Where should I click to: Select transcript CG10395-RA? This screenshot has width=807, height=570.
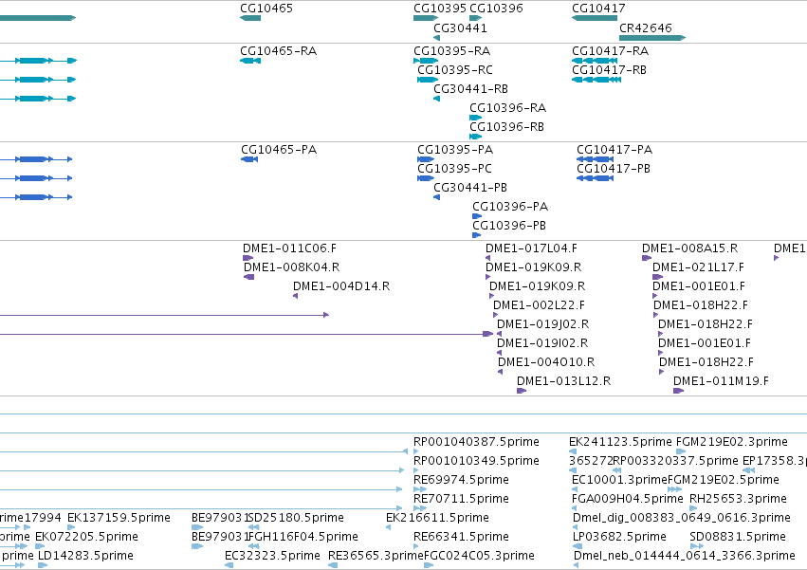click(x=452, y=51)
